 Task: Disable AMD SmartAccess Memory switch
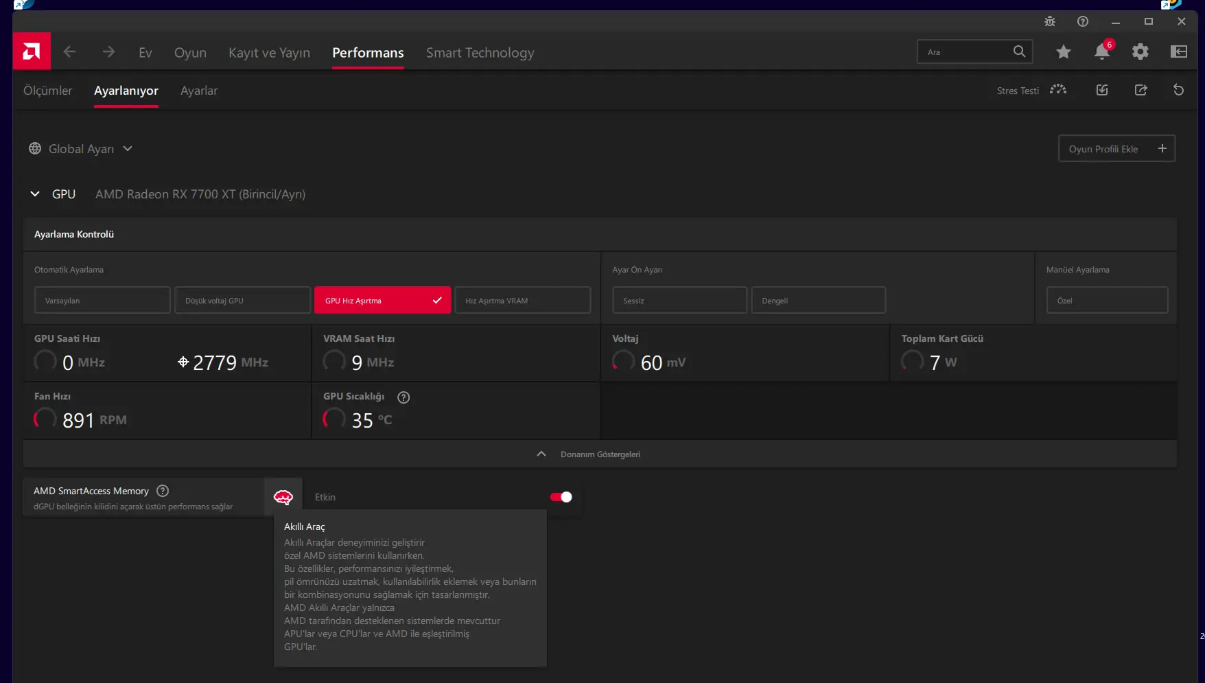pos(561,497)
